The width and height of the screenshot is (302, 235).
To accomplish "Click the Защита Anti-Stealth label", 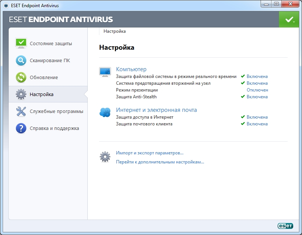I will pos(136,97).
